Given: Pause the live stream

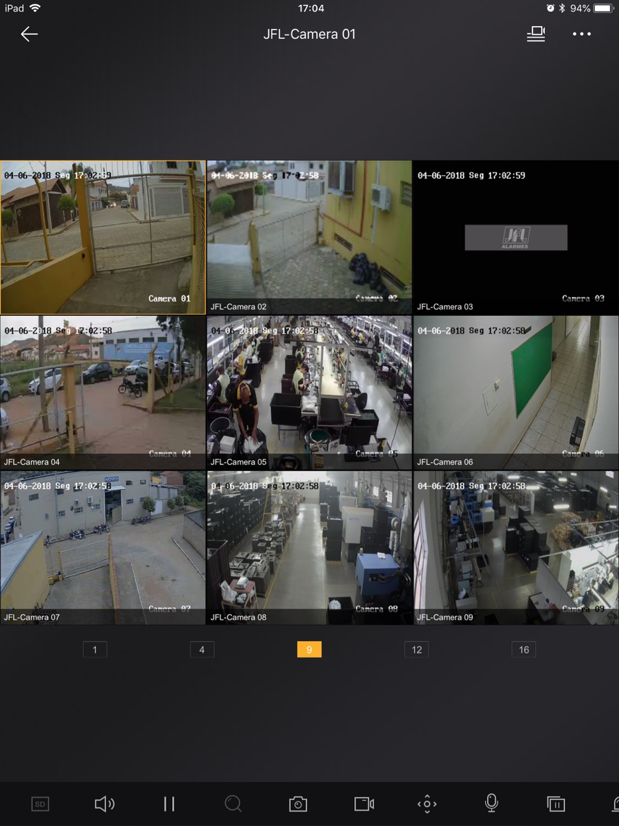Looking at the screenshot, I should point(169,804).
